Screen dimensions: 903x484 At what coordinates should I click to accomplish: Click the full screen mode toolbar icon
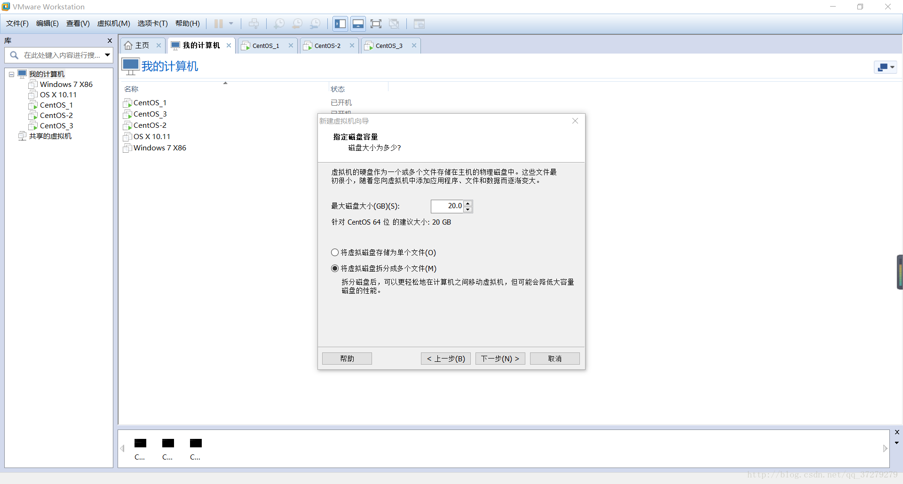click(376, 23)
